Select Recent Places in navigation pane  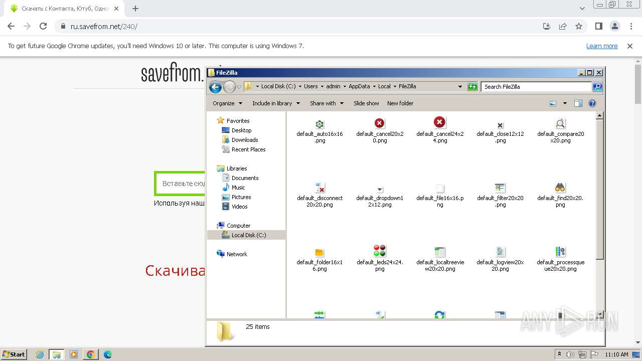click(248, 149)
